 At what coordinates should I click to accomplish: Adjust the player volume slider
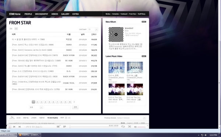tap(141, 127)
